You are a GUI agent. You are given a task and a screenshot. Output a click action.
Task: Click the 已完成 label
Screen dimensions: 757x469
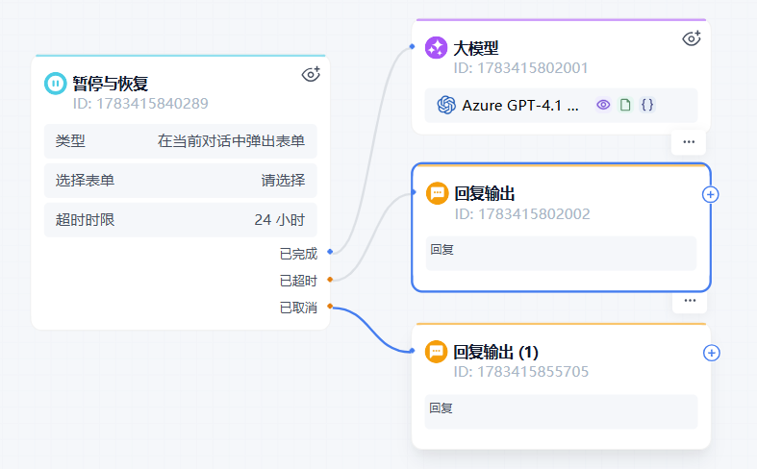(298, 254)
